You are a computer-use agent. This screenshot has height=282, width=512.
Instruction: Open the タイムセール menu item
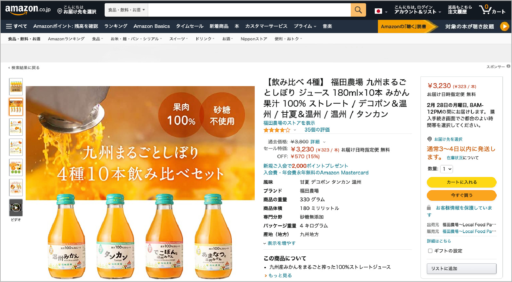189,26
